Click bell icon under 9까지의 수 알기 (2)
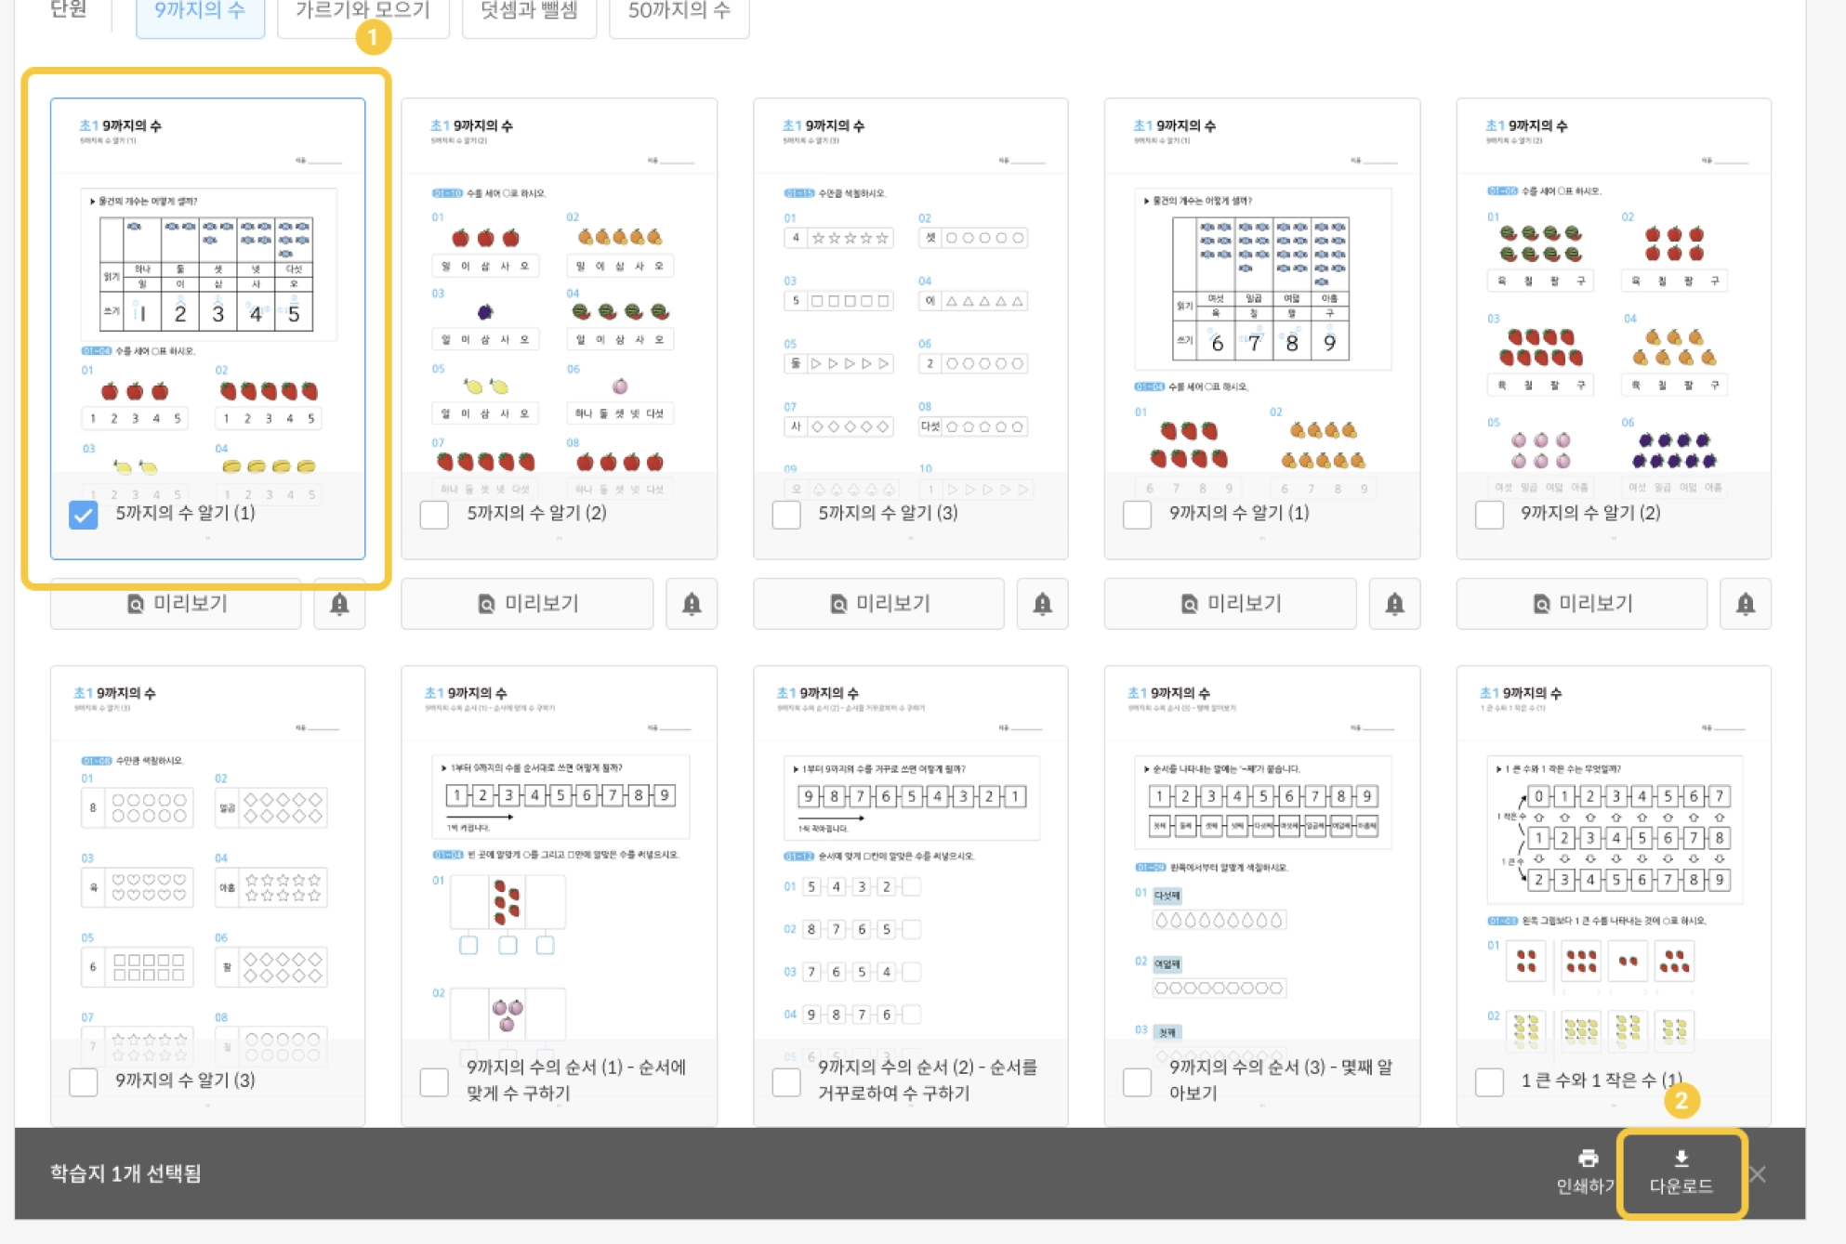Image resolution: width=1846 pixels, height=1244 pixels. coord(1745,604)
